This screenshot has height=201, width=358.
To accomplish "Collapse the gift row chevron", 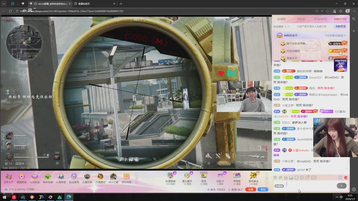I will point(266,178).
